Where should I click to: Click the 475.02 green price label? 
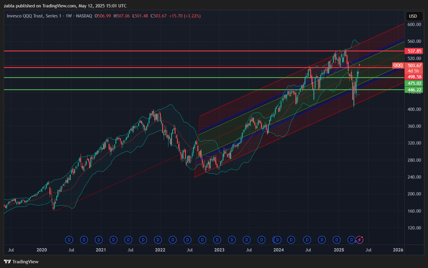coord(414,83)
